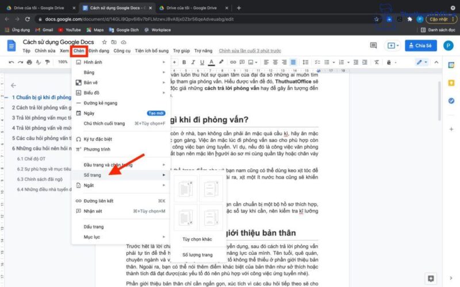Image resolution: width=460 pixels, height=287 pixels.
Task: Align text left
Action: click(266, 62)
